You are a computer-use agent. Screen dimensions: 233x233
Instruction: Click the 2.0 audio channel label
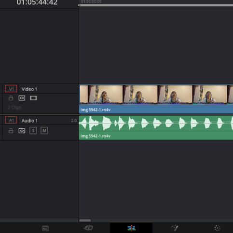[74, 121]
